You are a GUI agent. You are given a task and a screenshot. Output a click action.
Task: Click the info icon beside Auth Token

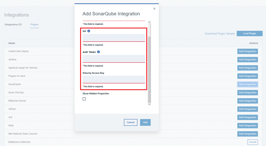point(98,52)
